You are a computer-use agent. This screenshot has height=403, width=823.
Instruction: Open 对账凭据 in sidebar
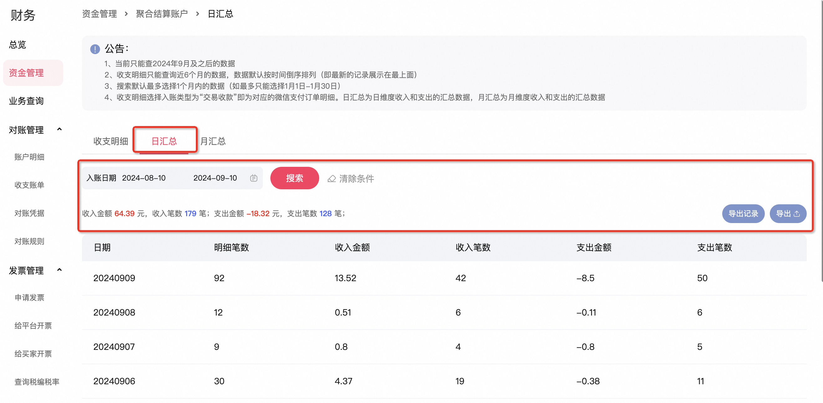click(x=29, y=213)
